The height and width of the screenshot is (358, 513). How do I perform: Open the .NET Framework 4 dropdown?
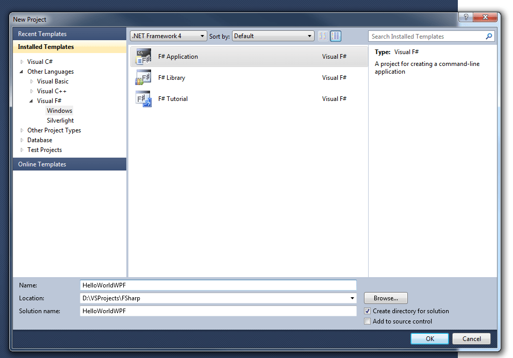169,36
